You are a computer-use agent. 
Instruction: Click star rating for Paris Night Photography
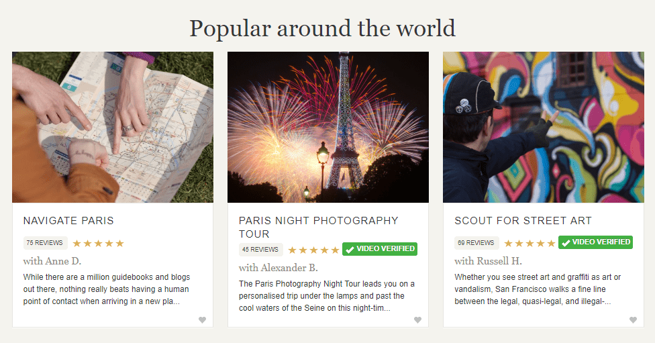313,250
